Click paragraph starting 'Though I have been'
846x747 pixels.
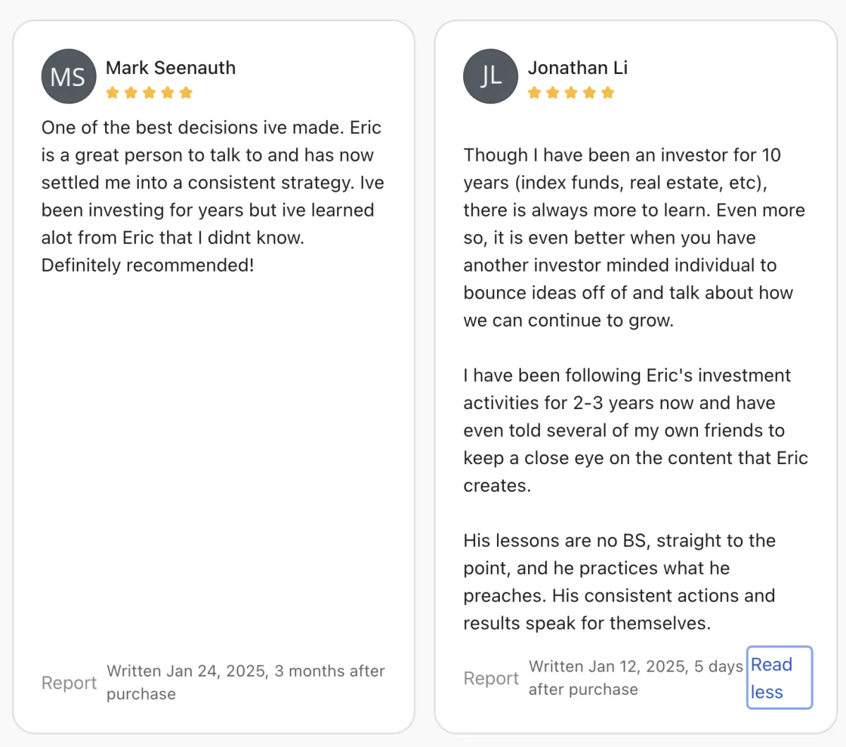(x=633, y=237)
